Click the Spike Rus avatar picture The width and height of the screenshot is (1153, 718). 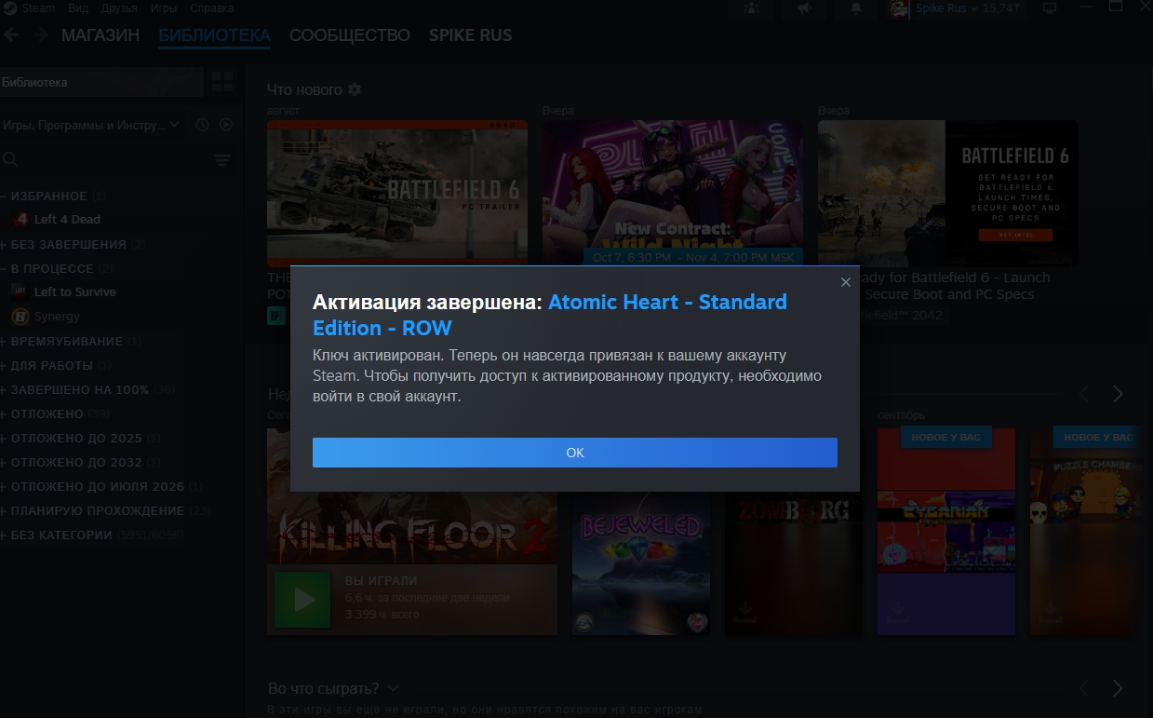[x=898, y=8]
